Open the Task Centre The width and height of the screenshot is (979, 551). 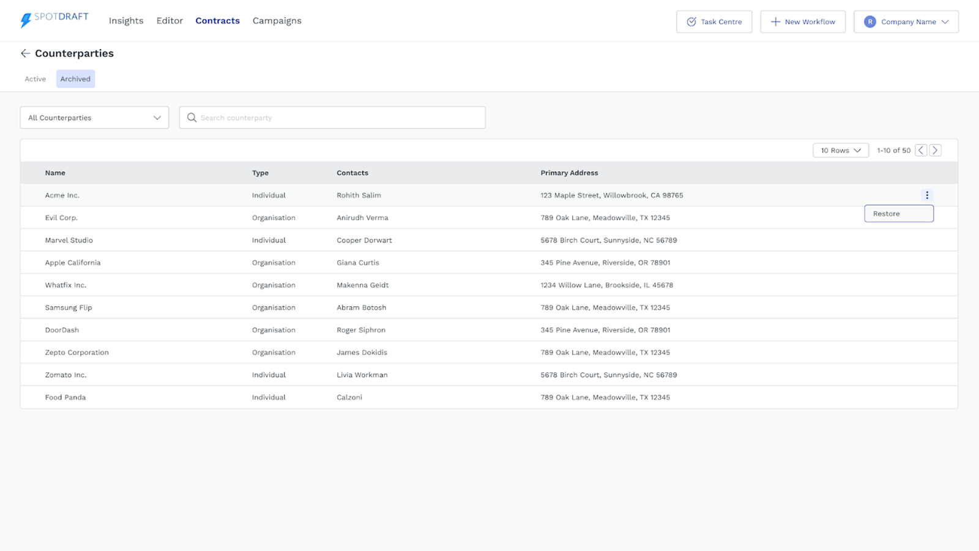(x=714, y=21)
